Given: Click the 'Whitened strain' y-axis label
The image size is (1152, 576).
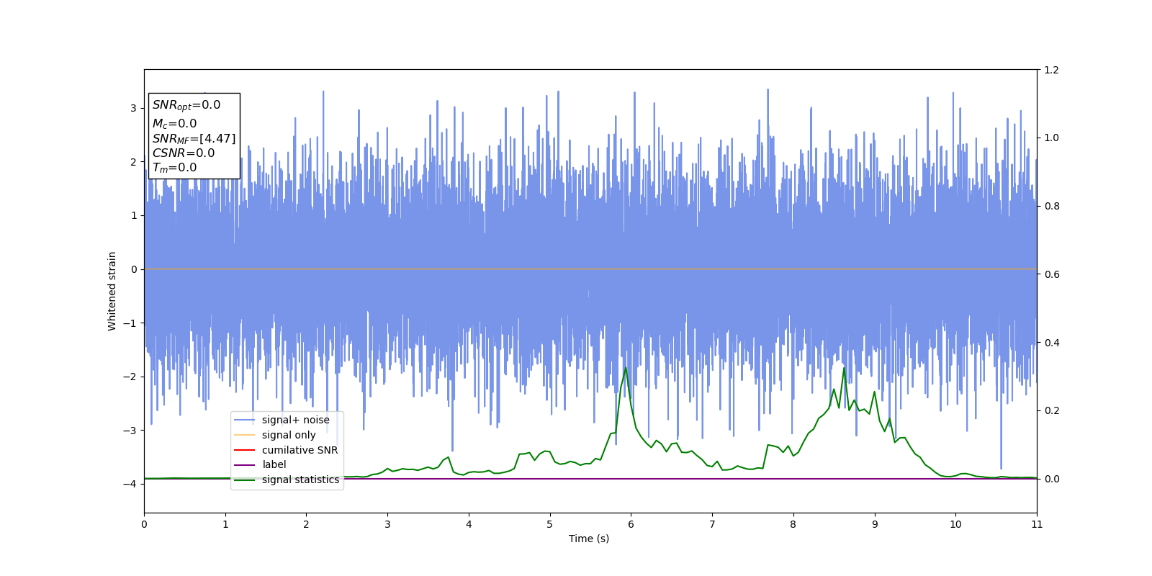Looking at the screenshot, I should 112,291.
